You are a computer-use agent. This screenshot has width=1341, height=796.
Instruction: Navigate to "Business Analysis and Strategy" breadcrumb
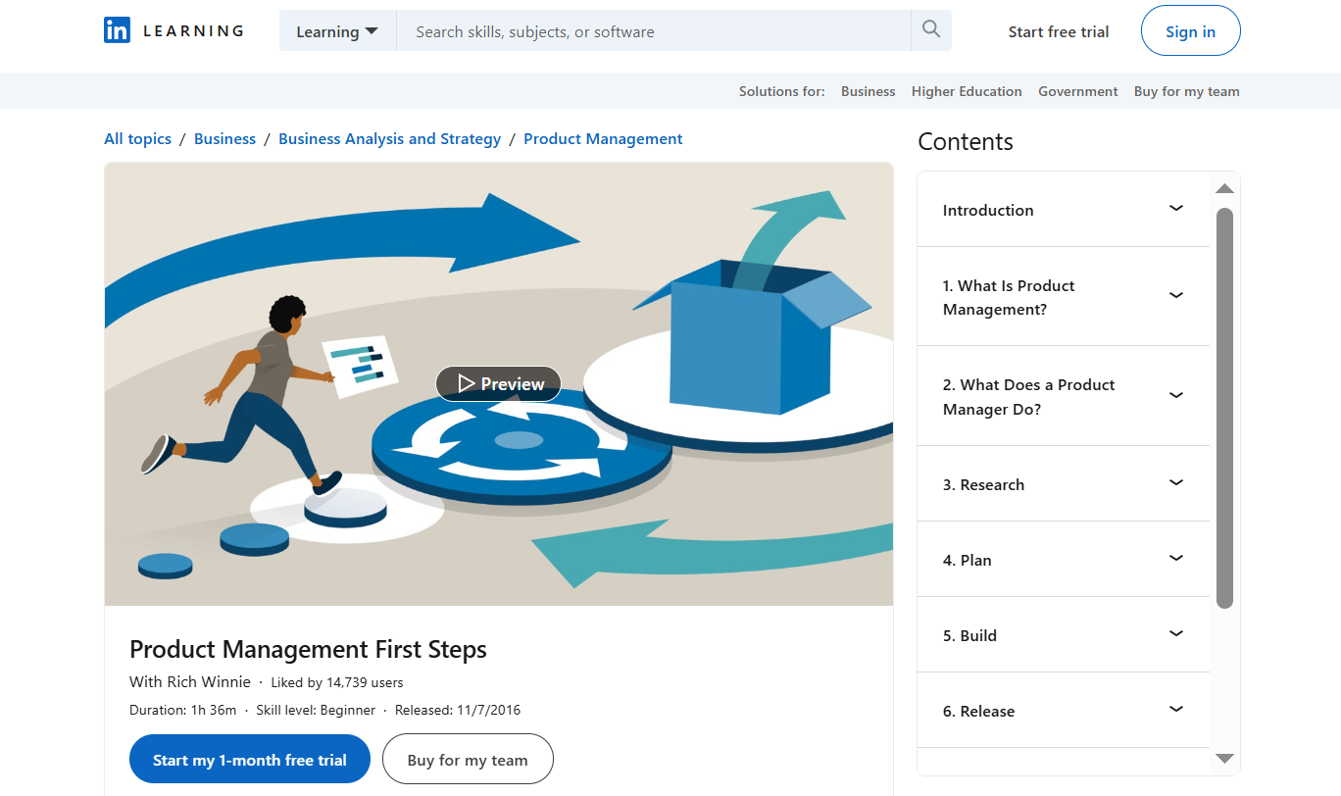pos(389,138)
